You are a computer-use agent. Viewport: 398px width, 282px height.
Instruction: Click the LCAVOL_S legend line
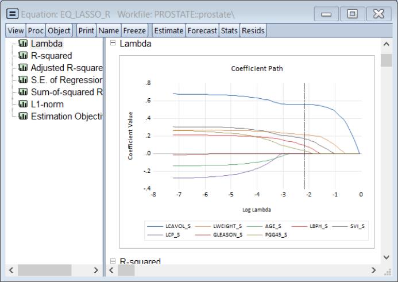(x=155, y=226)
